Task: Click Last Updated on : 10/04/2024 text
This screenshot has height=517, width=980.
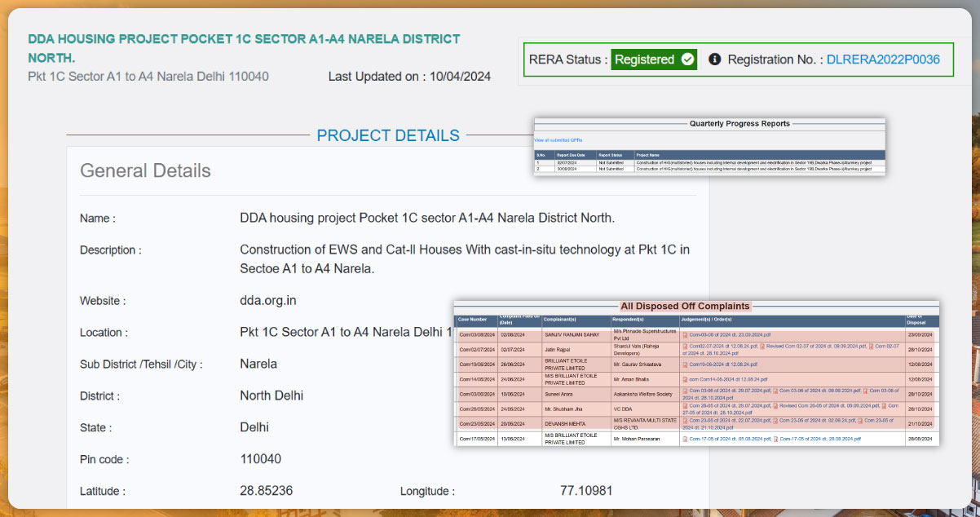Action: 409,77
